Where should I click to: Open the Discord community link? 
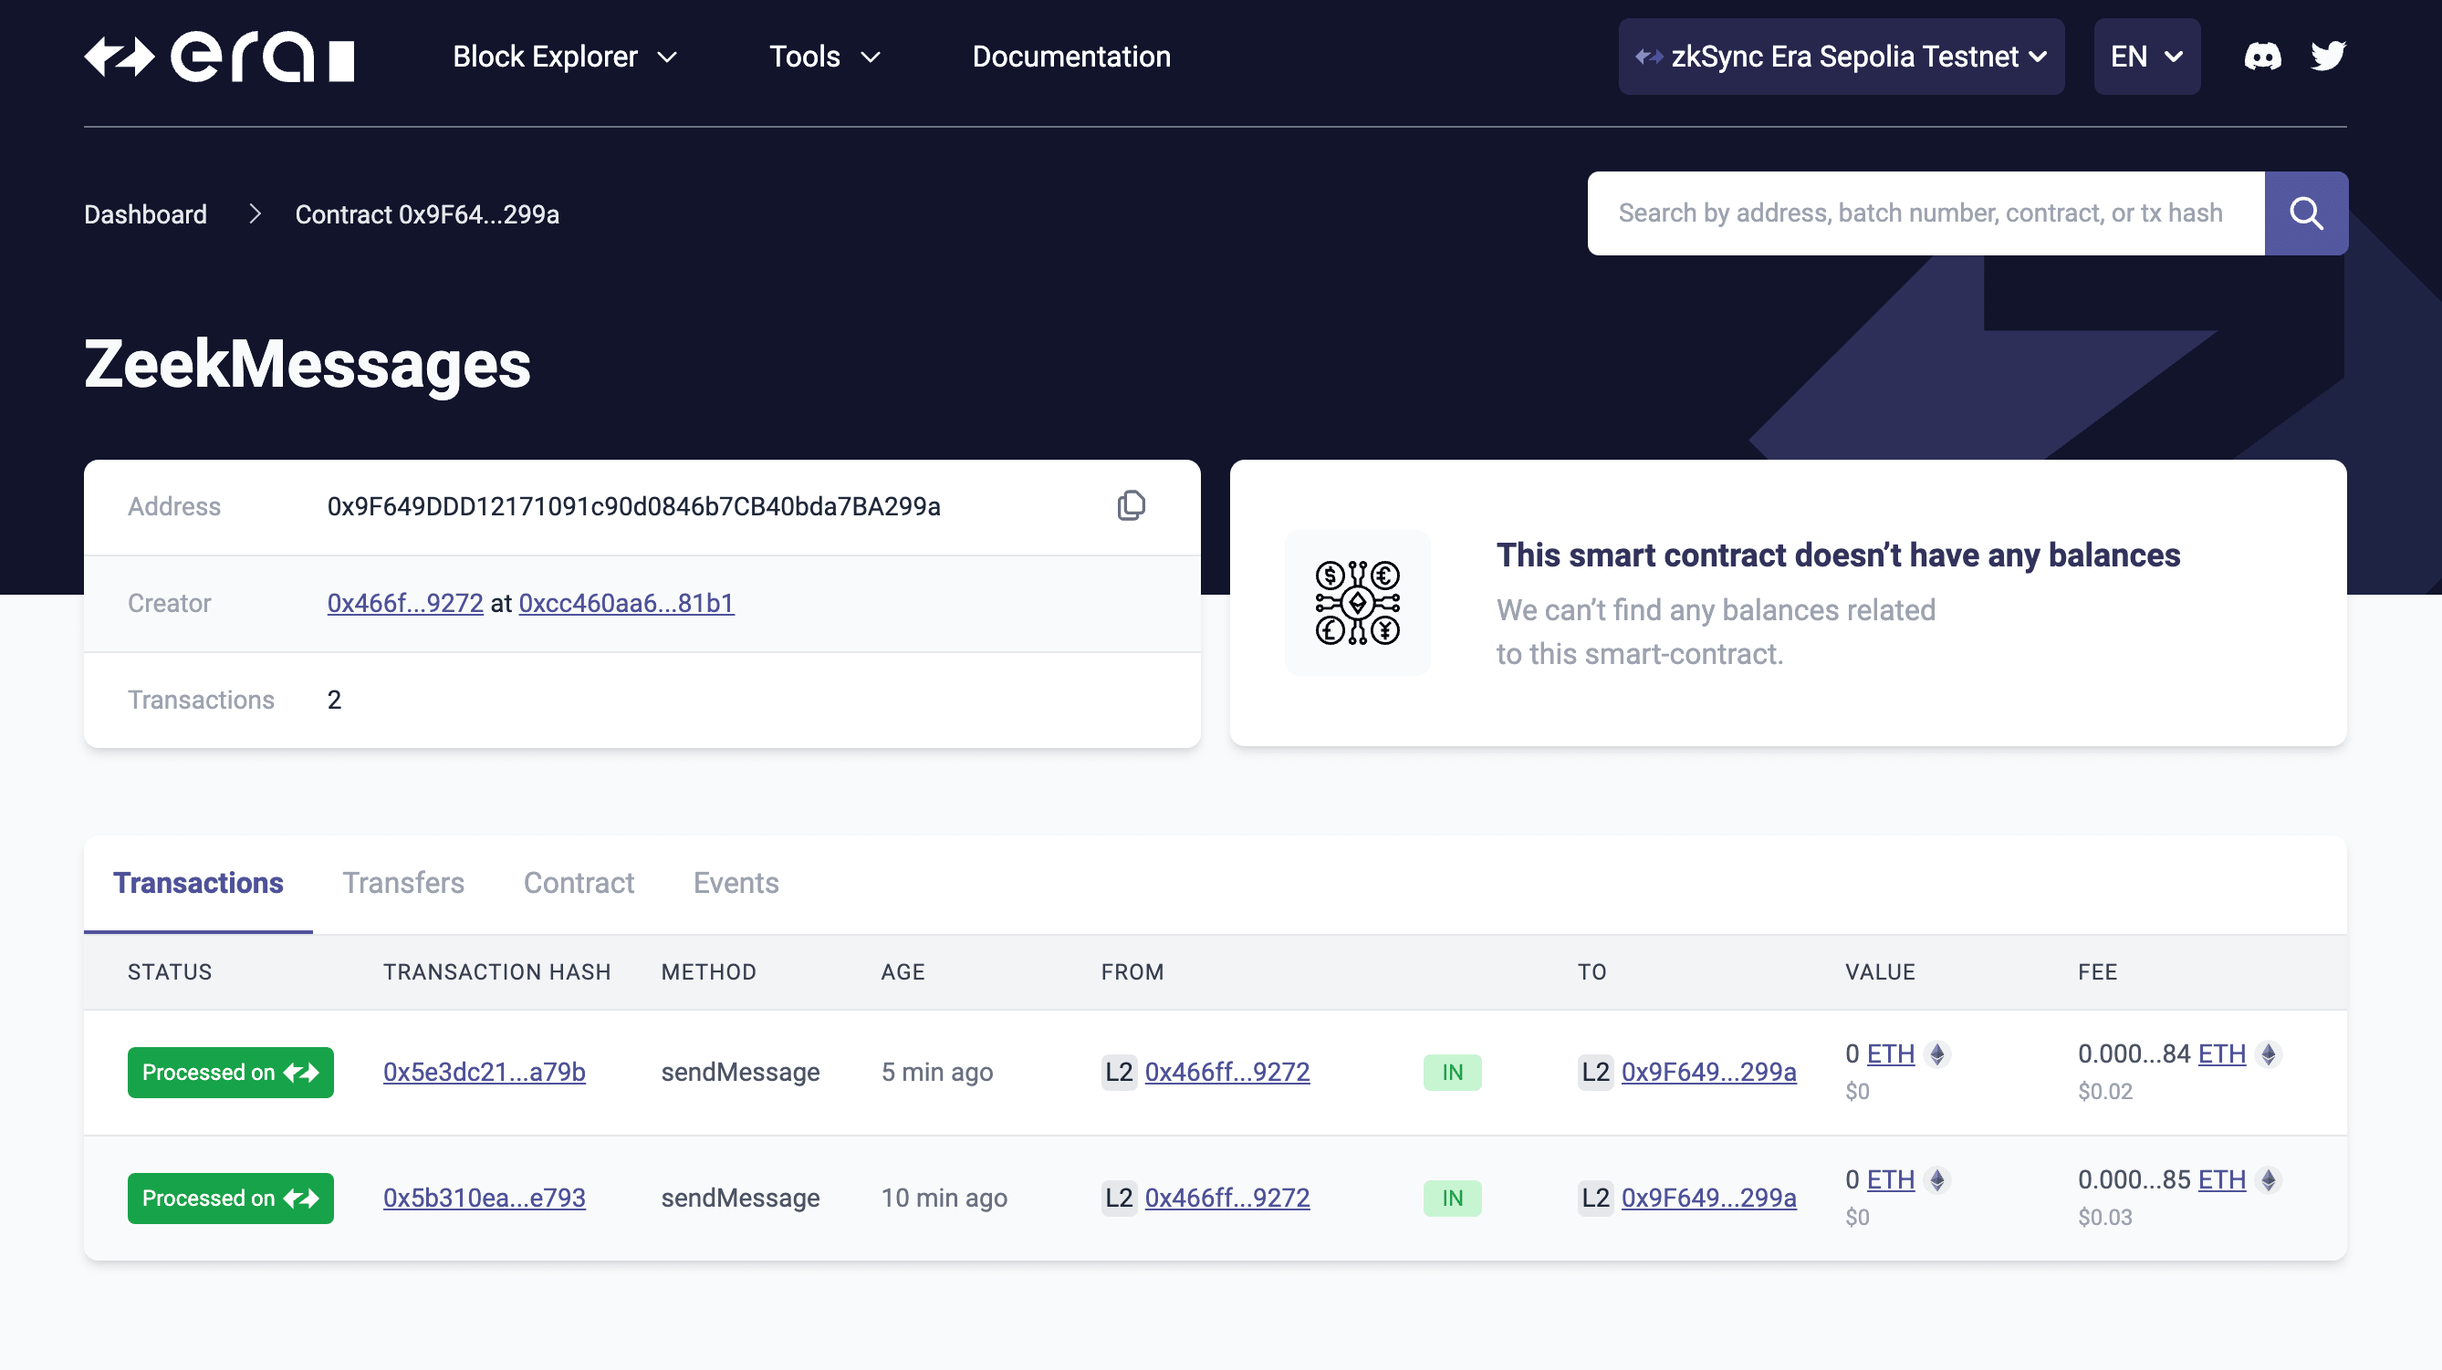pos(2263,56)
